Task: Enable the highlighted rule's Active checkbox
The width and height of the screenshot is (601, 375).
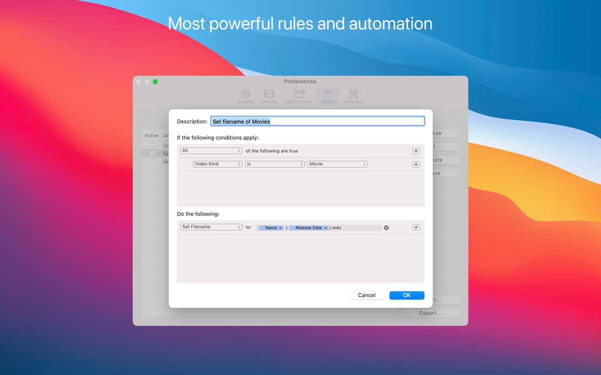Action: pyautogui.click(x=152, y=153)
